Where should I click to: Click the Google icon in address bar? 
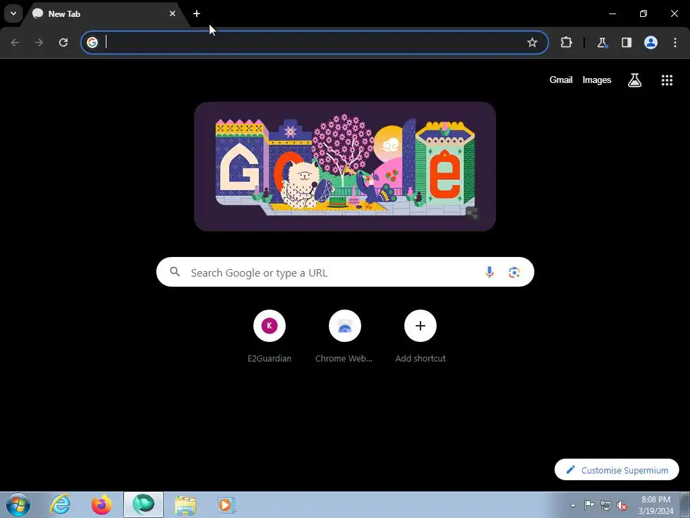coord(92,42)
